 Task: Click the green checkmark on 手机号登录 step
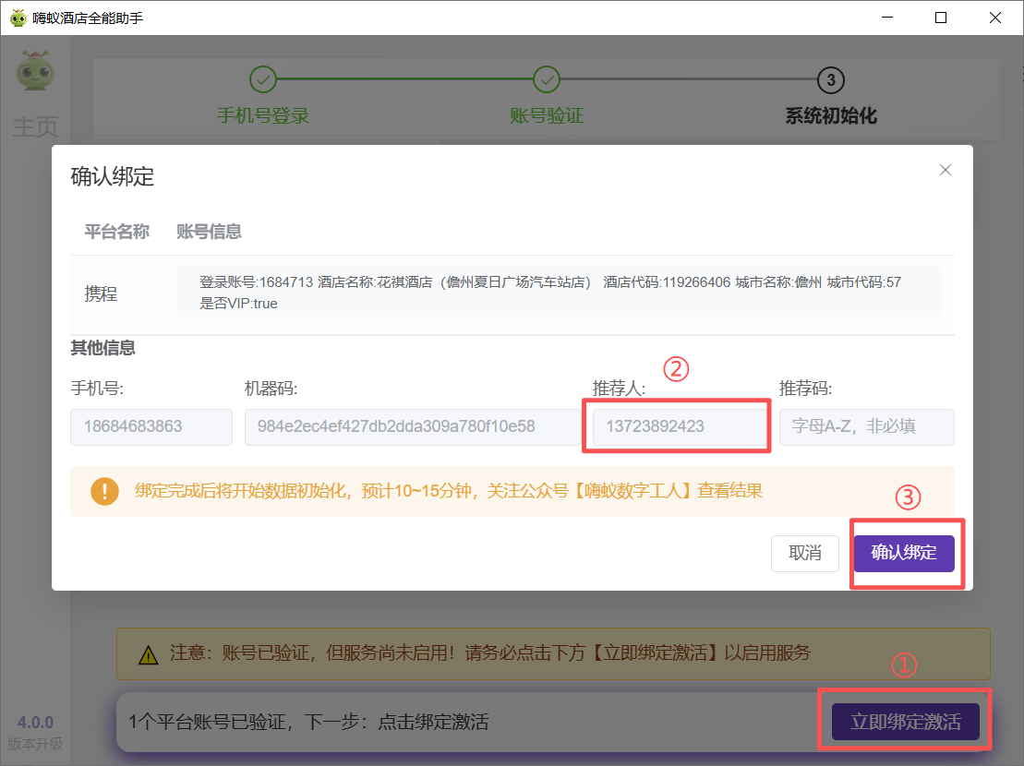(x=263, y=80)
